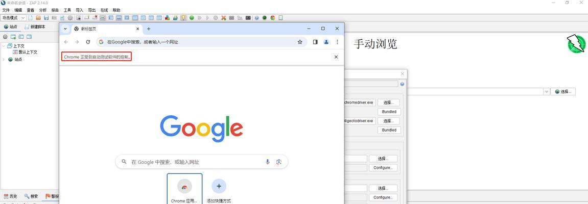Open the 报告 menu
The height and width of the screenshot is (204, 588).
(55, 11)
